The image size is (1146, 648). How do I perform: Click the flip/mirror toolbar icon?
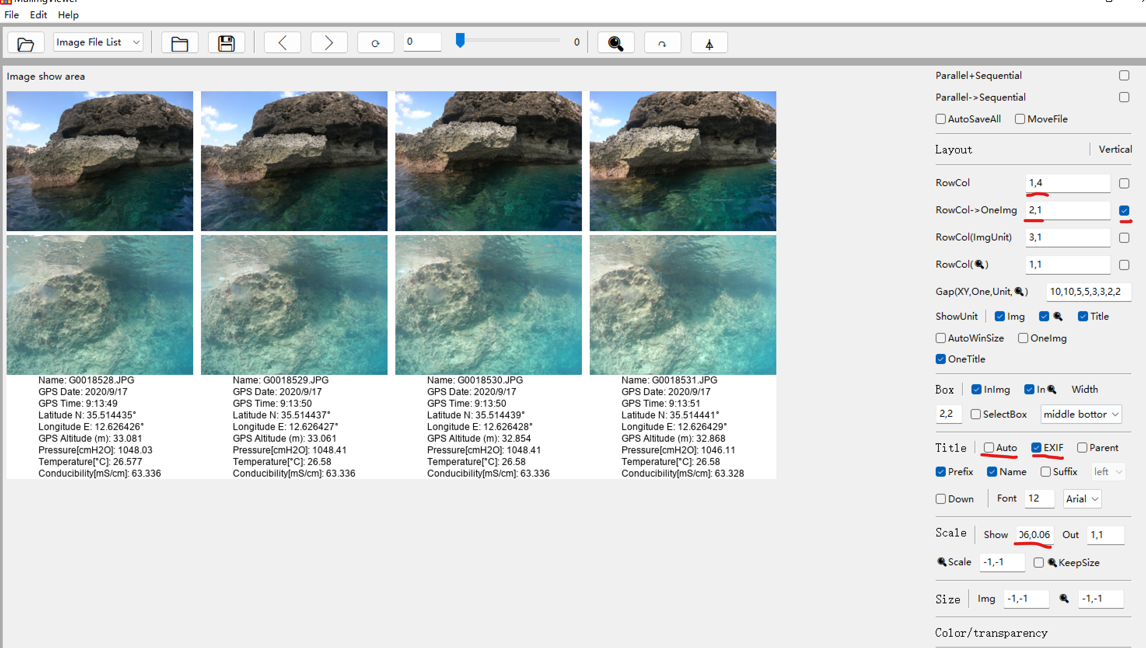(x=709, y=42)
